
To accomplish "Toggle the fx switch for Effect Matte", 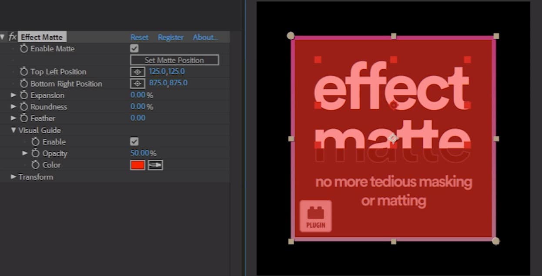I will click(12, 37).
